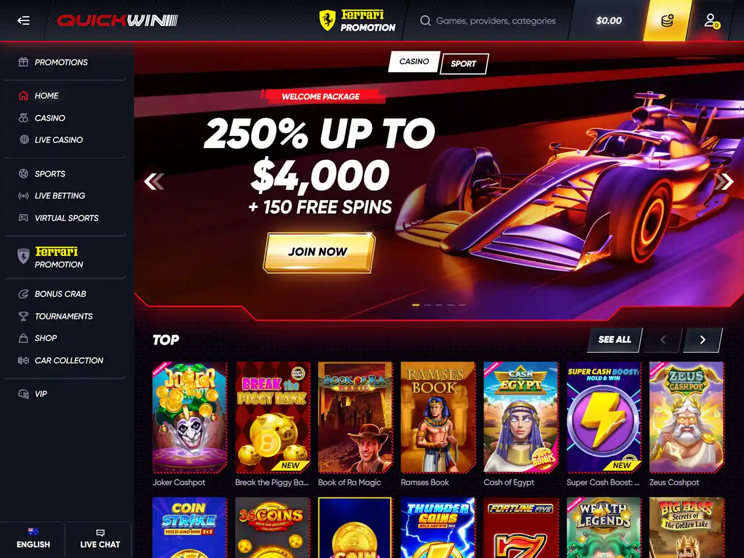Image resolution: width=744 pixels, height=558 pixels.
Task: Open the user account profile icon
Action: pos(711,21)
